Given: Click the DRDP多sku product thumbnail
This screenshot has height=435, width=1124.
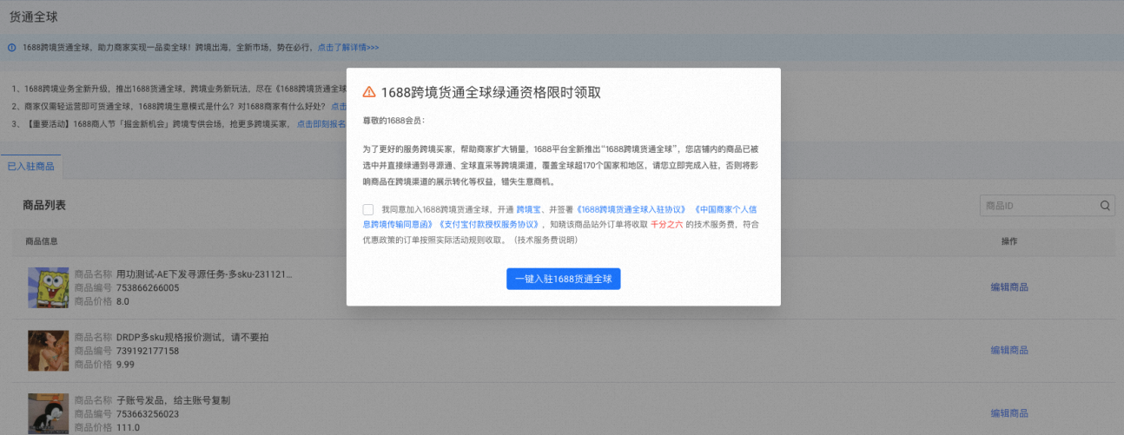Looking at the screenshot, I should 49,351.
